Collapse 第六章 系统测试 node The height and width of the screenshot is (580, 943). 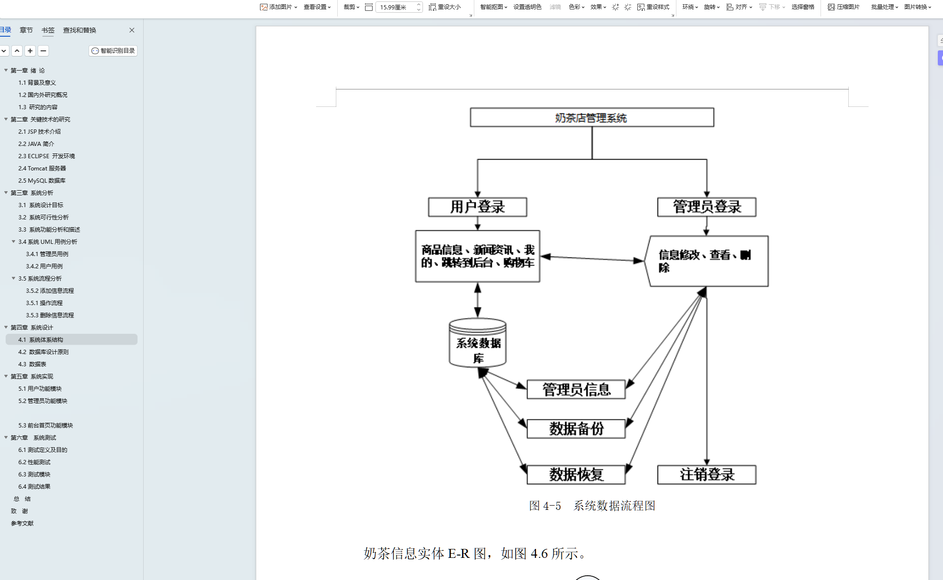(x=6, y=437)
